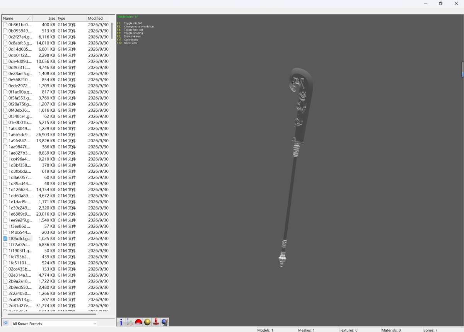
Task: Sort the file list by Type column
Action: pyautogui.click(x=72, y=18)
